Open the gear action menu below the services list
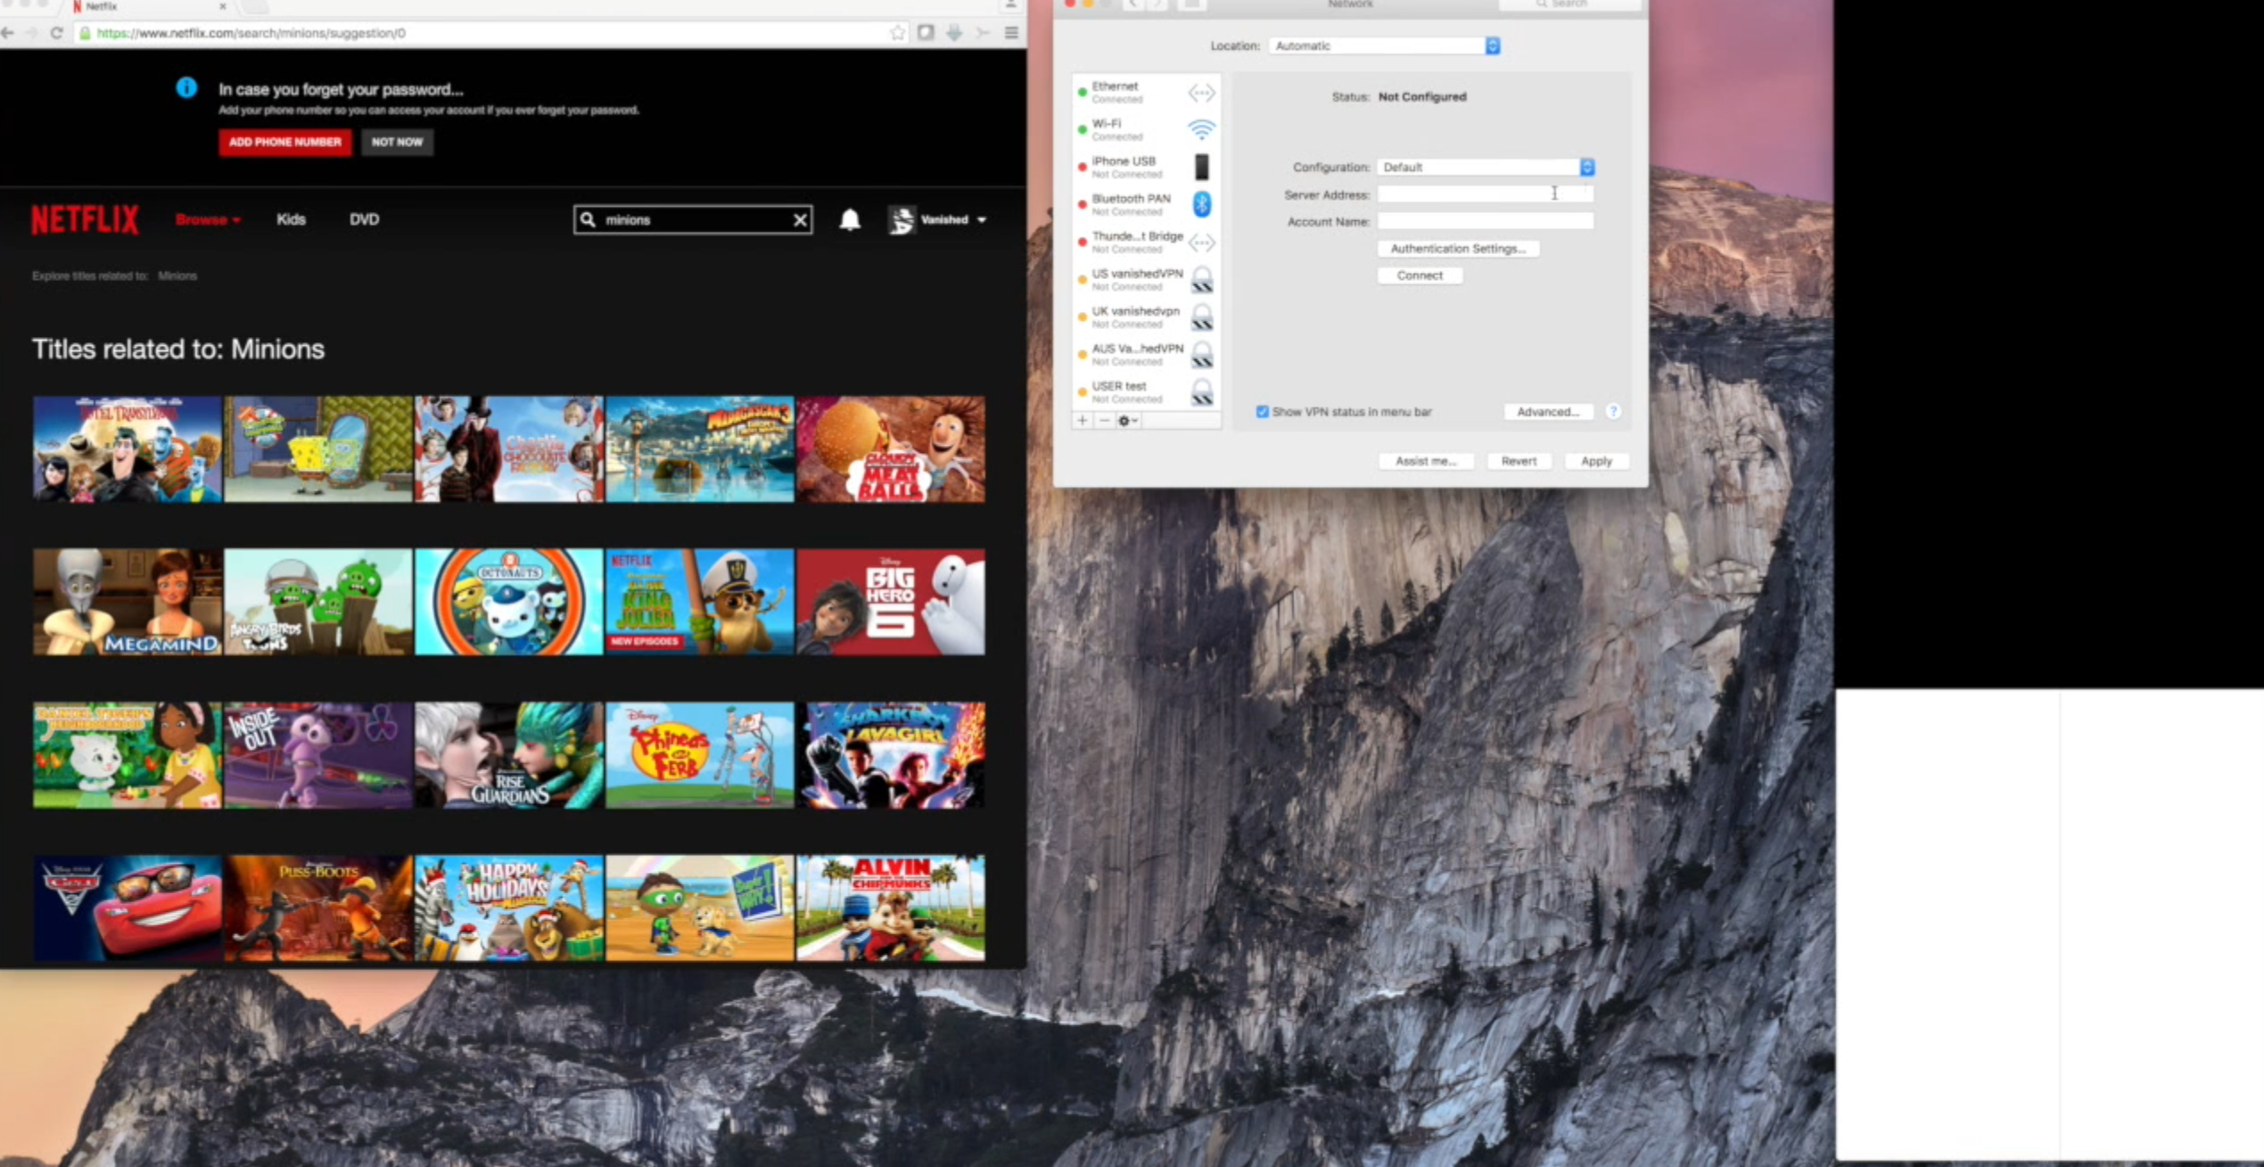The width and height of the screenshot is (2264, 1167). pyautogui.click(x=1126, y=421)
